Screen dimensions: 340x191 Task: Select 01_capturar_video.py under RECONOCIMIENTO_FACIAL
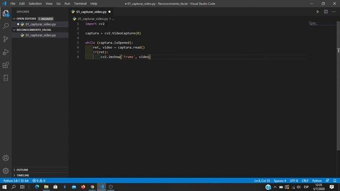click(40, 35)
